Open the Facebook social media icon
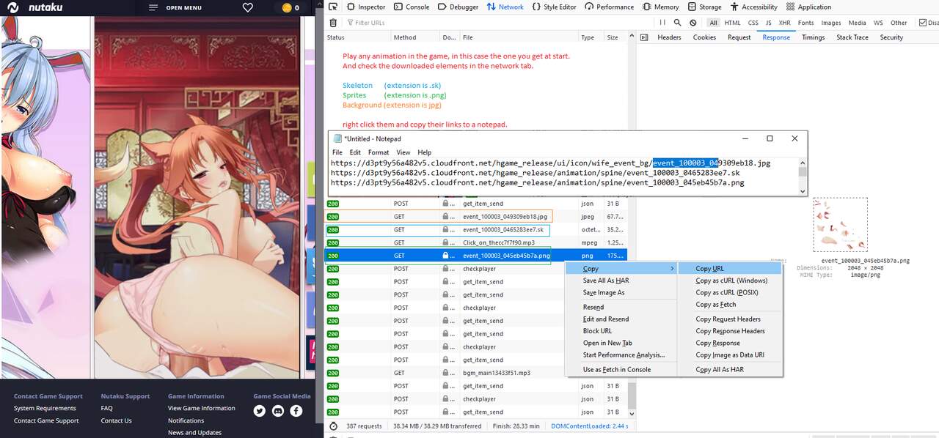This screenshot has width=939, height=438. tap(296, 411)
